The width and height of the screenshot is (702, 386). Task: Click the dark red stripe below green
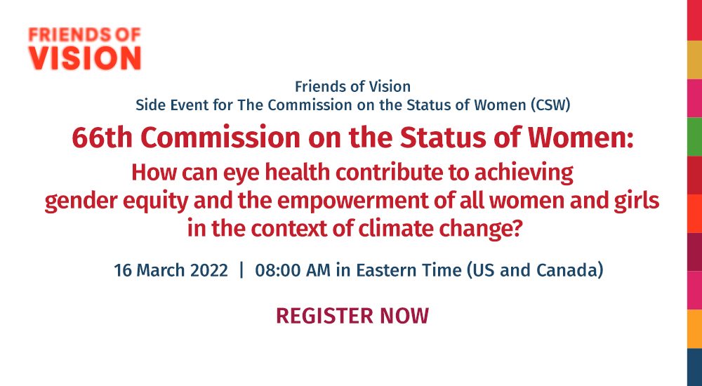(x=694, y=175)
